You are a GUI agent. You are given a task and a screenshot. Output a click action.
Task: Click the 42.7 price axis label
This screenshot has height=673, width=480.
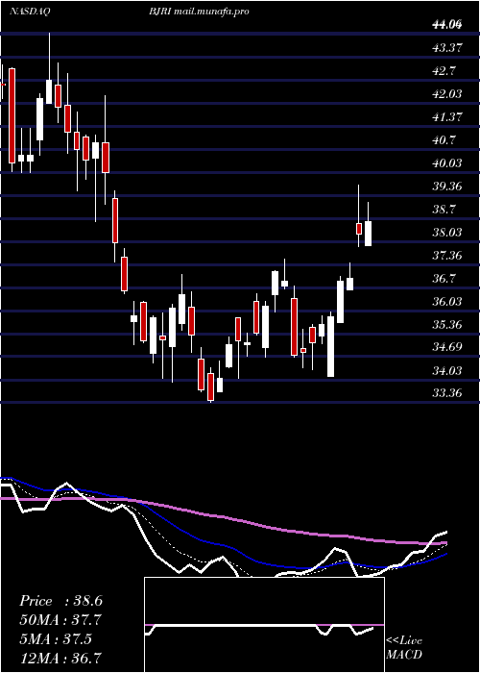tap(444, 71)
